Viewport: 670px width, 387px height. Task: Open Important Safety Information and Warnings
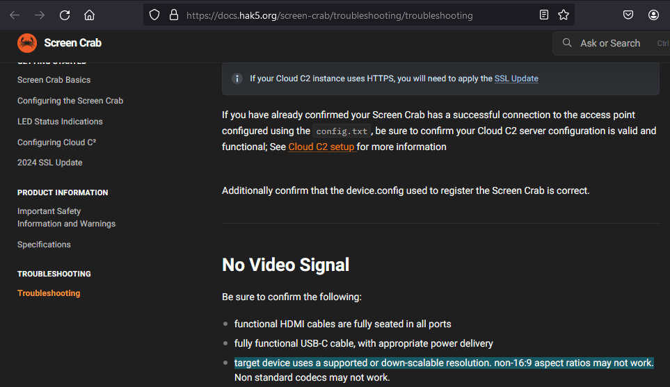66,217
